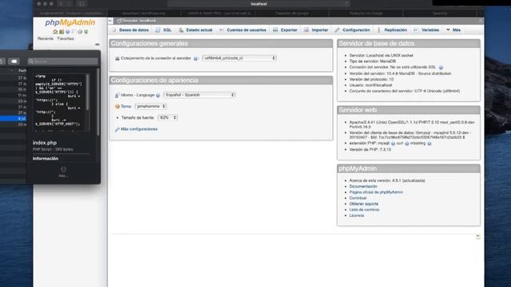
Task: Open help icon next to Idioma - Language
Action: click(158, 96)
